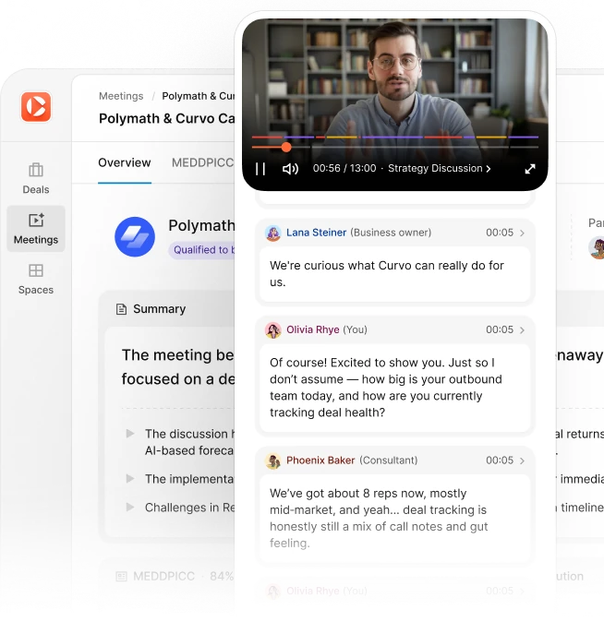The height and width of the screenshot is (622, 604).
Task: Select Lana Steiner's name
Action: click(316, 233)
